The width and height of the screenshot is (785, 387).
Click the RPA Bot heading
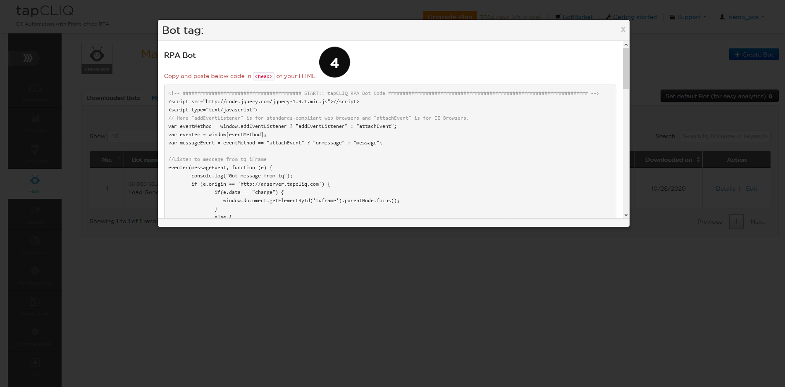click(180, 55)
